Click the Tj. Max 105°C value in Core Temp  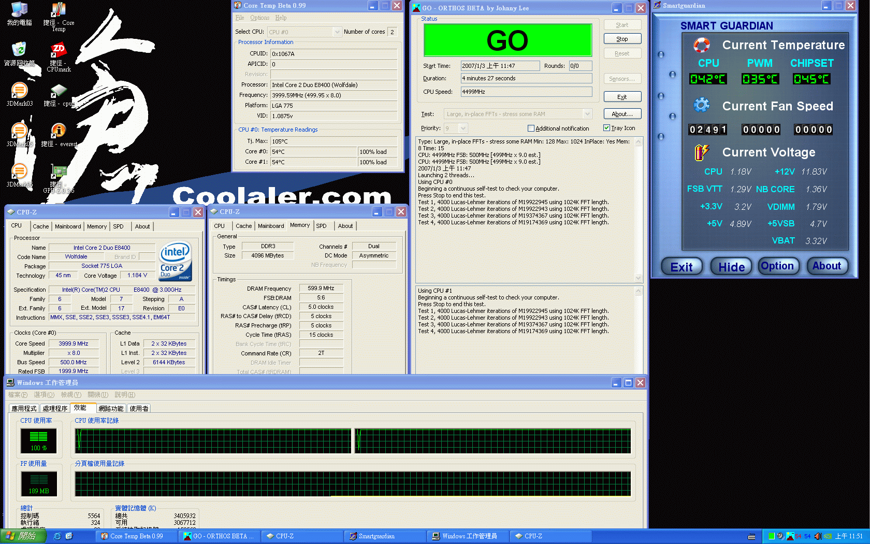pos(334,141)
